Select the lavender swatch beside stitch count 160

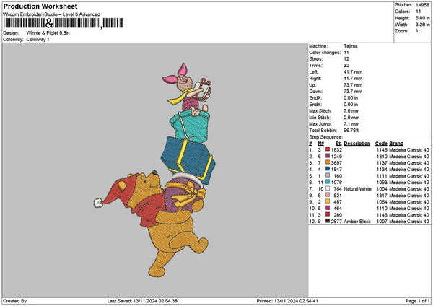coord(328,175)
